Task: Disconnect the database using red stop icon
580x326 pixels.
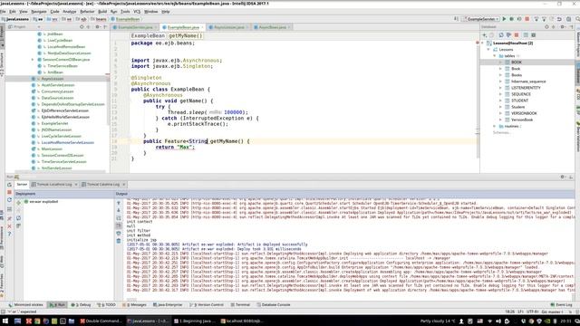Action: [517, 35]
